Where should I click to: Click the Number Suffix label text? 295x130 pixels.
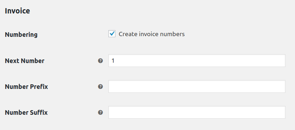click(26, 113)
